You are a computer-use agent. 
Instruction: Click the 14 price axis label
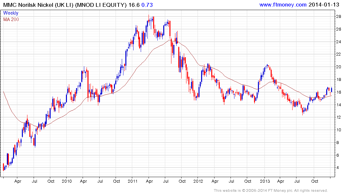pos(339,105)
